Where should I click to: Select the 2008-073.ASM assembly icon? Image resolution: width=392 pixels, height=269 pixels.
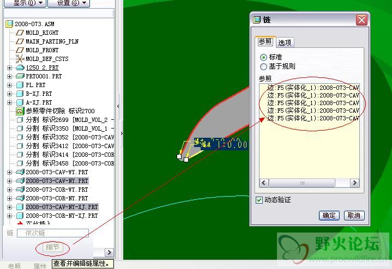[9, 24]
